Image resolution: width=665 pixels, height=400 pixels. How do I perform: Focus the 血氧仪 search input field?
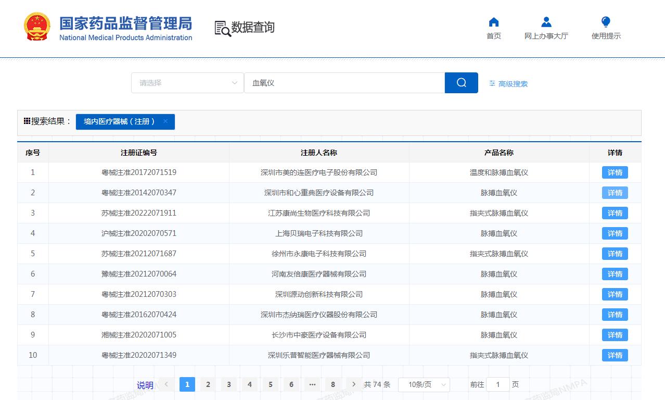click(x=344, y=83)
